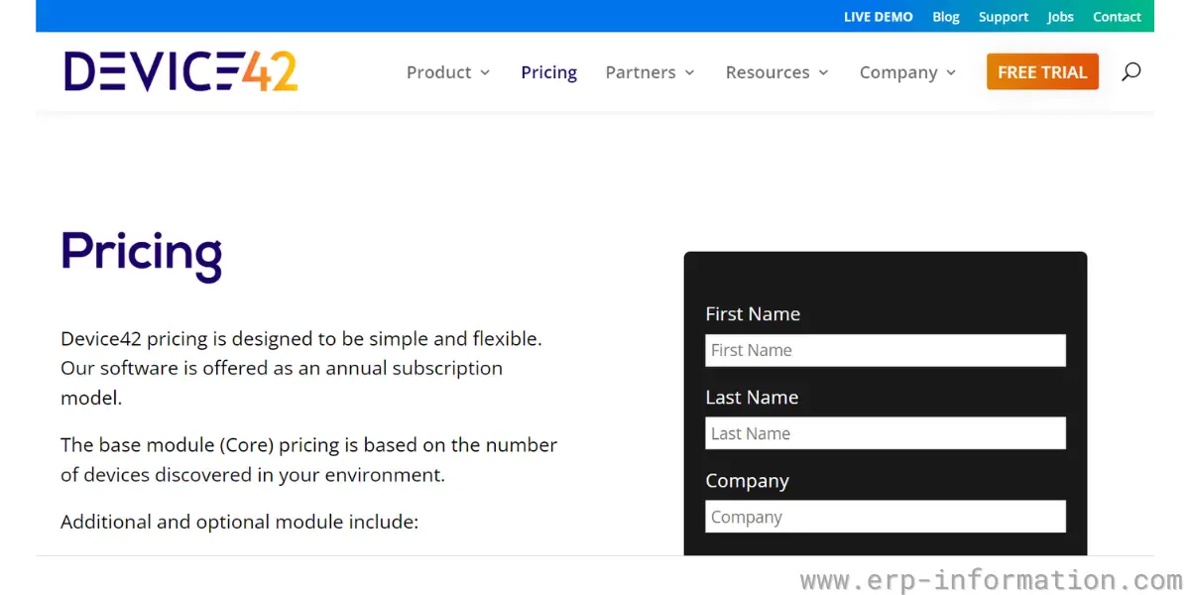The height and width of the screenshot is (595, 1190).
Task: Select the Last Name form label
Action: click(752, 398)
